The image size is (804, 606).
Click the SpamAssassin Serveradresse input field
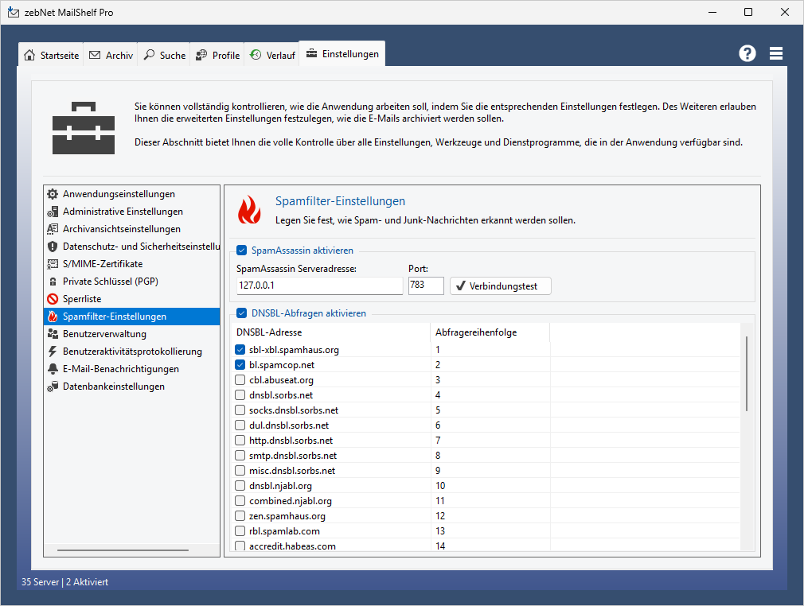point(319,286)
